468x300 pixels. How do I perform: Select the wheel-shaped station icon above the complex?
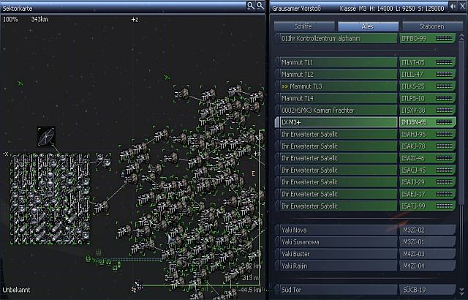pyautogui.click(x=46, y=137)
